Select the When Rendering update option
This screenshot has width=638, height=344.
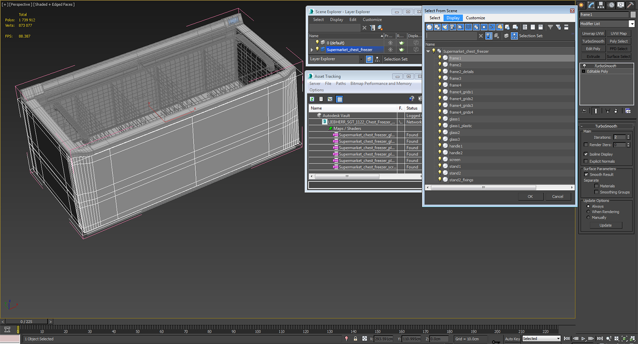588,212
